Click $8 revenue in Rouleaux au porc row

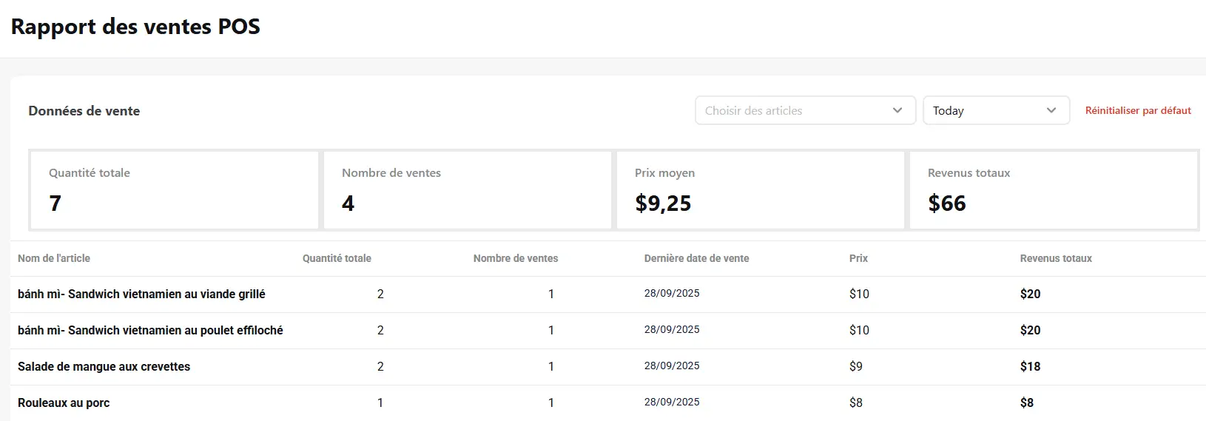point(1027,403)
